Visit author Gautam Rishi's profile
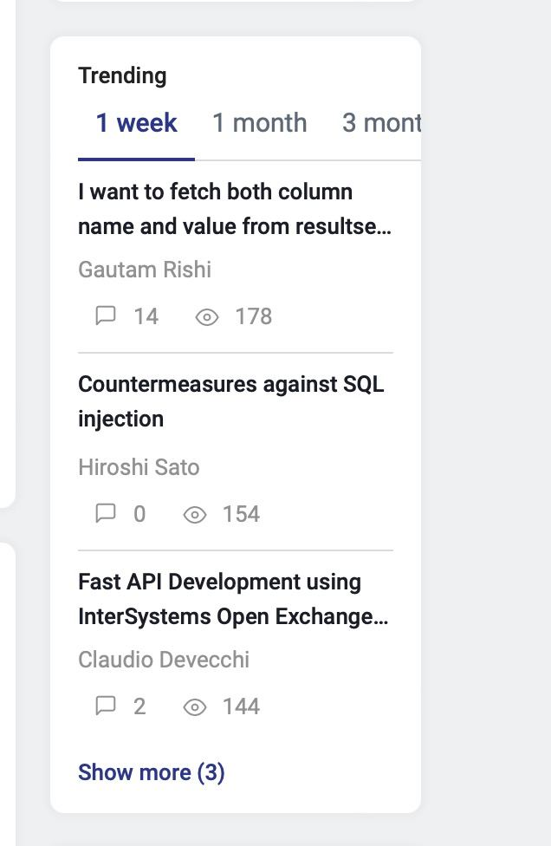 (x=145, y=270)
